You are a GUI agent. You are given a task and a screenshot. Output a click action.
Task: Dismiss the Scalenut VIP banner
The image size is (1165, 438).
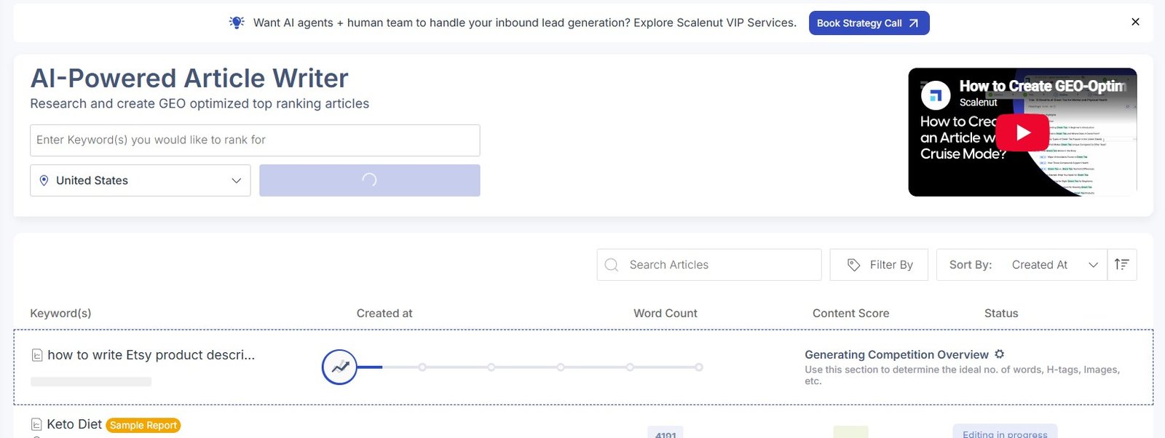point(1135,22)
